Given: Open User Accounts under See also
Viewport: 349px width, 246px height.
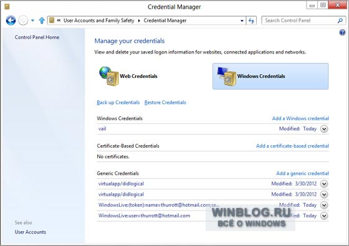Looking at the screenshot, I should pyautogui.click(x=31, y=232).
